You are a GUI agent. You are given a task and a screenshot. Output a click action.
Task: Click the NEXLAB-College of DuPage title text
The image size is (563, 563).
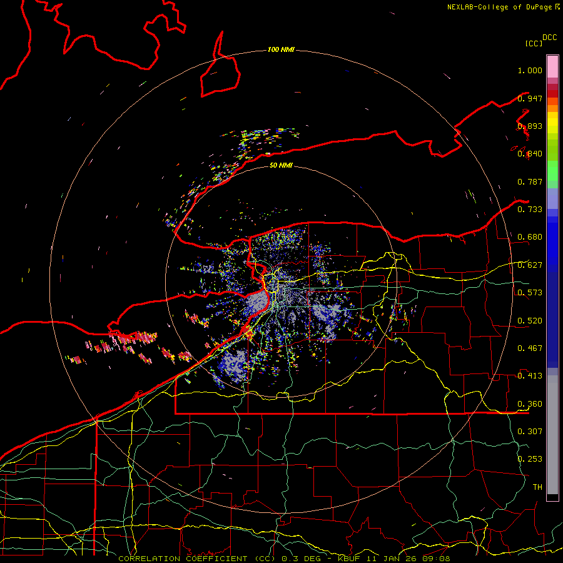(500, 7)
